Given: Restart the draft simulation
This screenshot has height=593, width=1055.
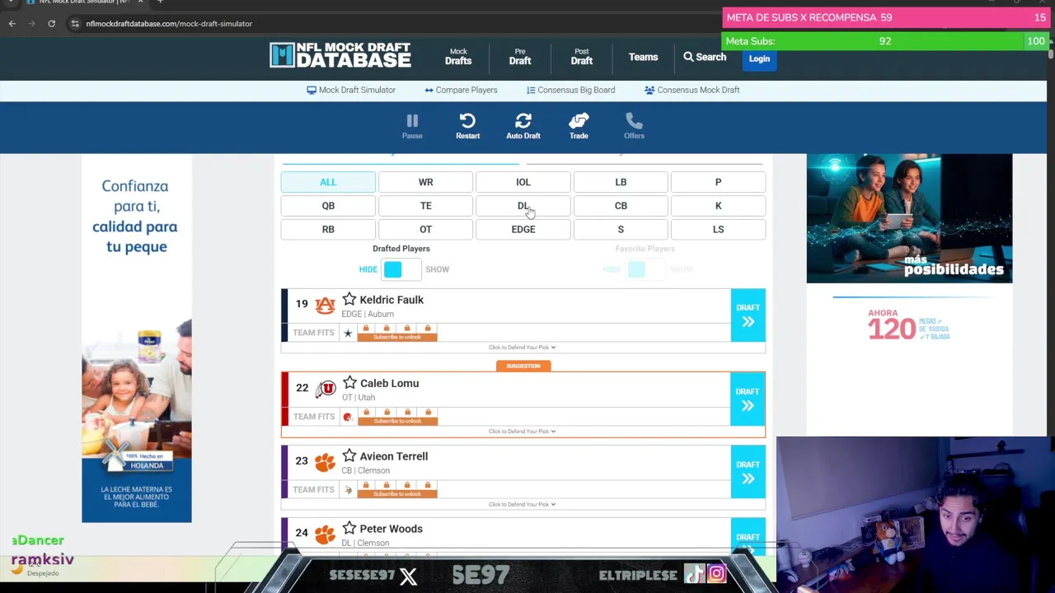Looking at the screenshot, I should [x=467, y=126].
